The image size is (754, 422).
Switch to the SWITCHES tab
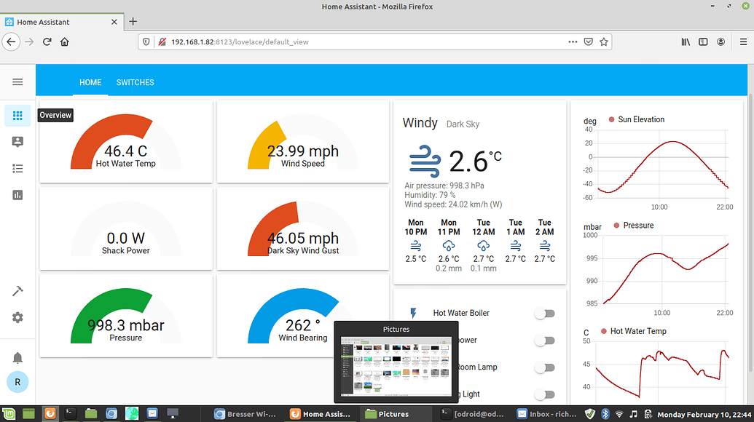[135, 82]
